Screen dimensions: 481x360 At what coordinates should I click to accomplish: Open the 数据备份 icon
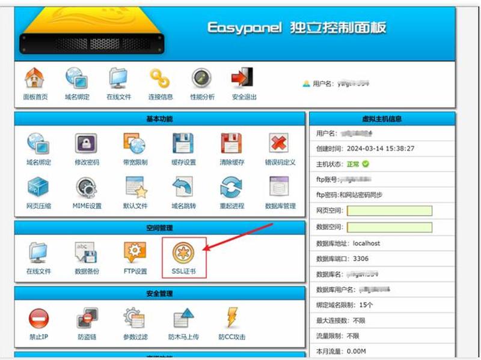86,253
